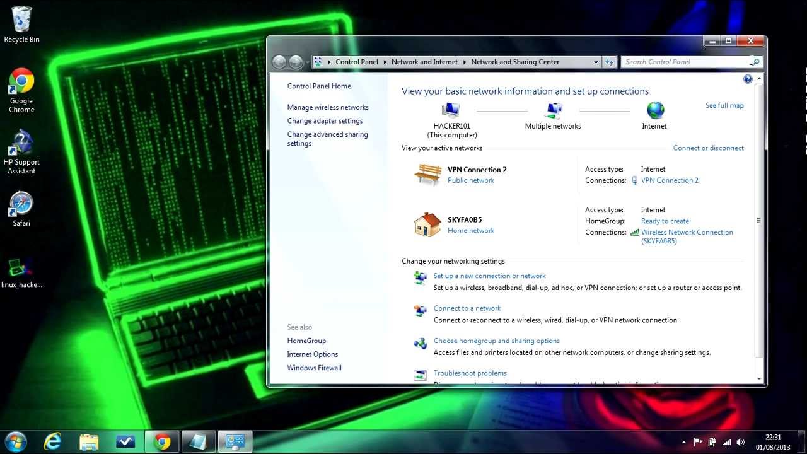Expand the arrow after Control Panel breadcrumb
The image size is (807, 454).
[x=385, y=62]
